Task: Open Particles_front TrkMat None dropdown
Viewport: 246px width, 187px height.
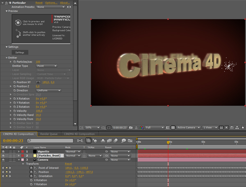Action: click(x=95, y=155)
